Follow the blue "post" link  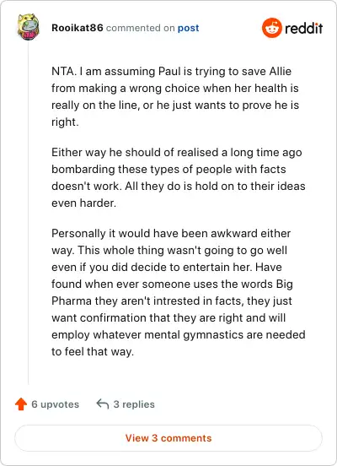(188, 28)
